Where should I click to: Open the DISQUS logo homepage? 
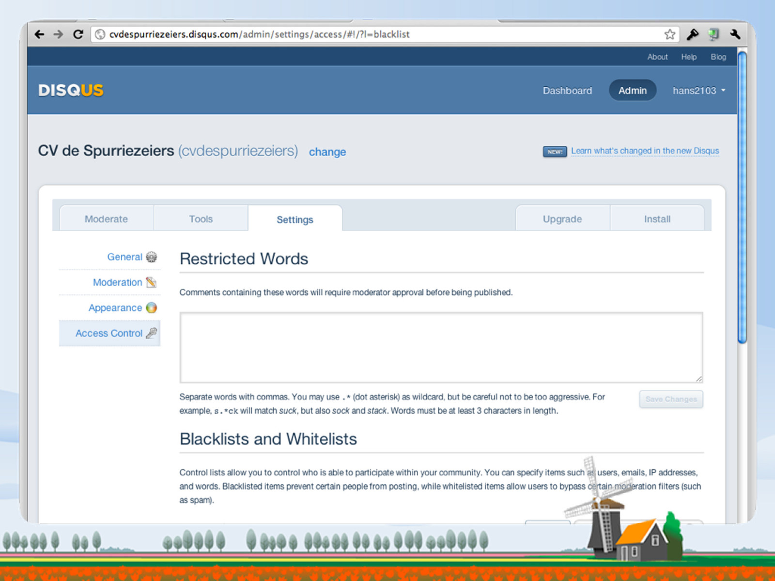pos(71,91)
